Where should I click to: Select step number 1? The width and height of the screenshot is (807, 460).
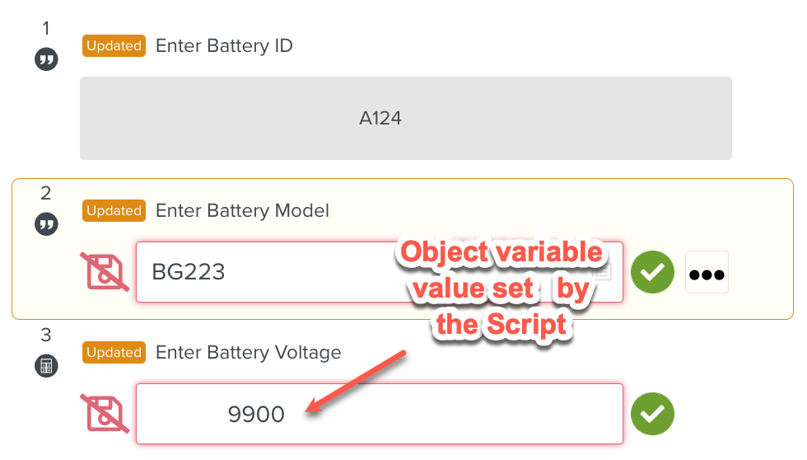click(x=46, y=29)
